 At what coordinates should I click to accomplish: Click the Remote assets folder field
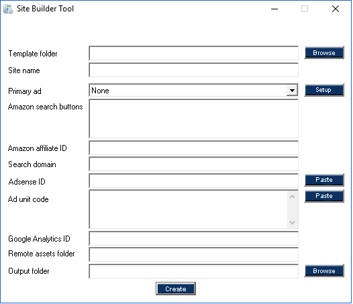pyautogui.click(x=193, y=255)
